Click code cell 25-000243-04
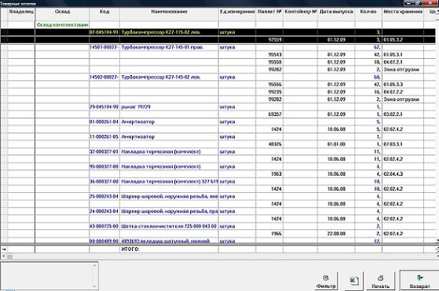This screenshot has width=439, height=291. (104, 197)
